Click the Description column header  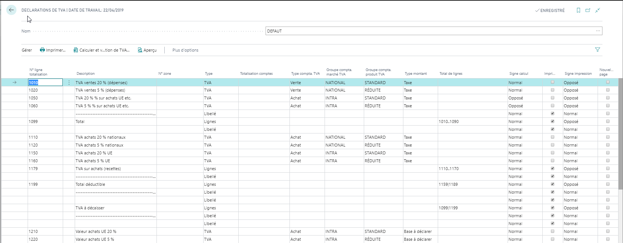(86, 74)
